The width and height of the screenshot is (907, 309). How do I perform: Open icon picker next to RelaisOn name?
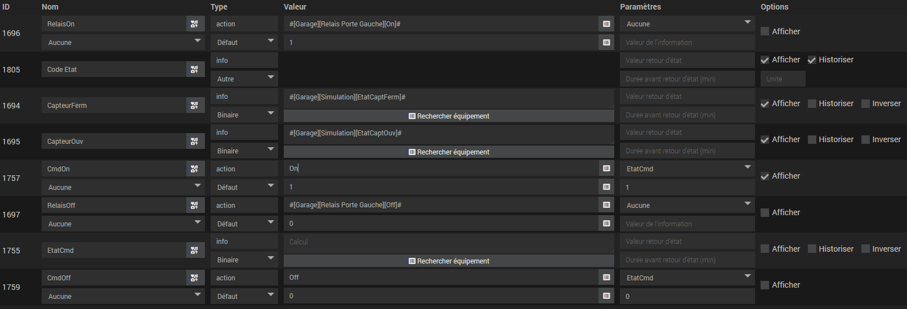point(194,24)
